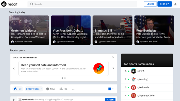Open the 'Keep yourself safe and informed' card
This screenshot has height=101, width=180.
click(64, 68)
